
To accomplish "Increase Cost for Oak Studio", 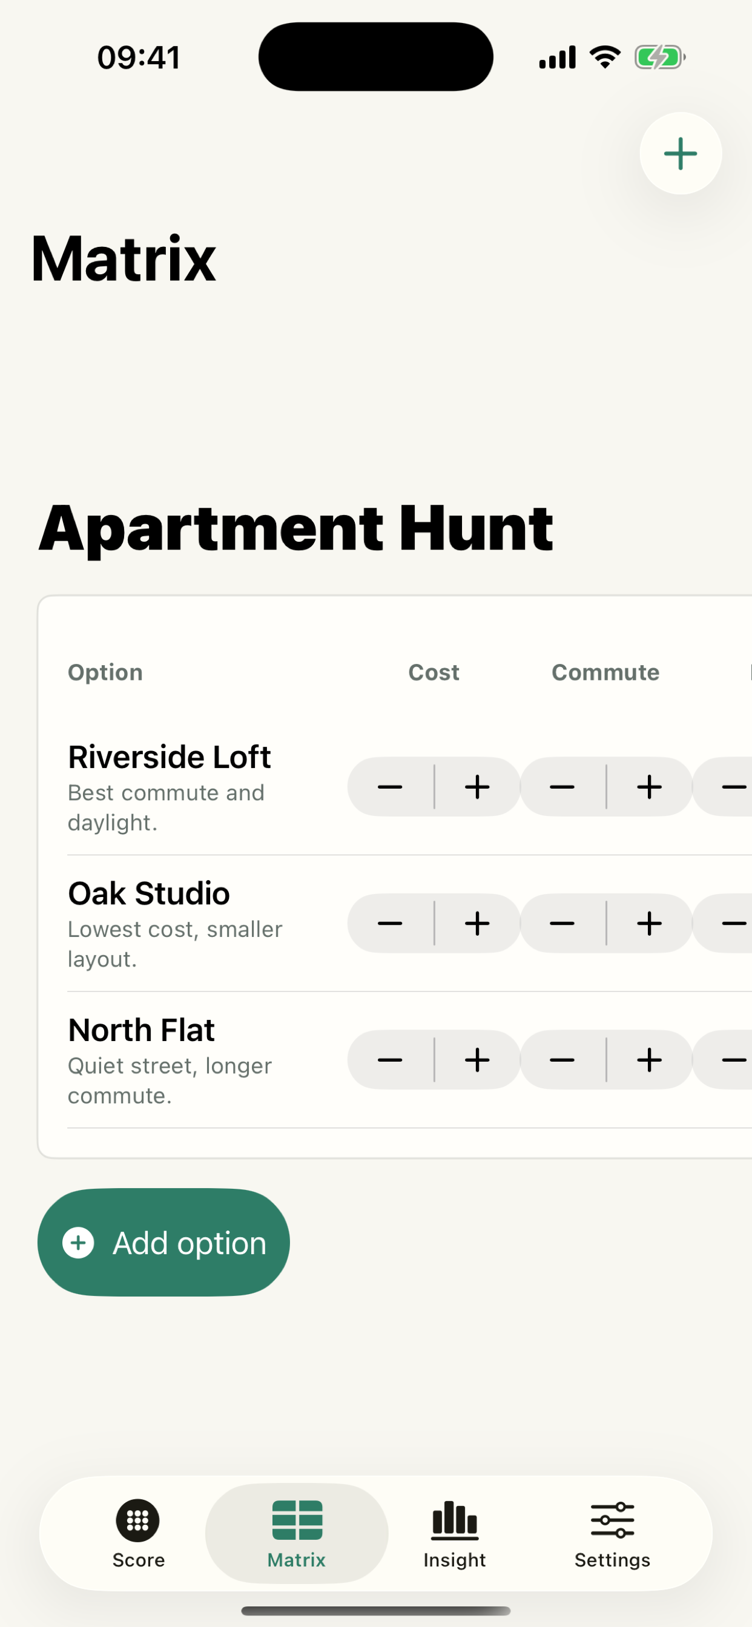I will (x=478, y=924).
